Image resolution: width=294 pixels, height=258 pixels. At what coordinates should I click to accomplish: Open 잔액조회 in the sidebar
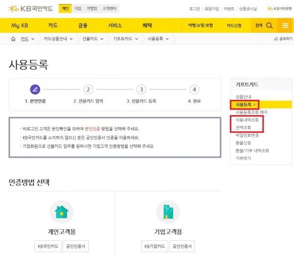244,127
